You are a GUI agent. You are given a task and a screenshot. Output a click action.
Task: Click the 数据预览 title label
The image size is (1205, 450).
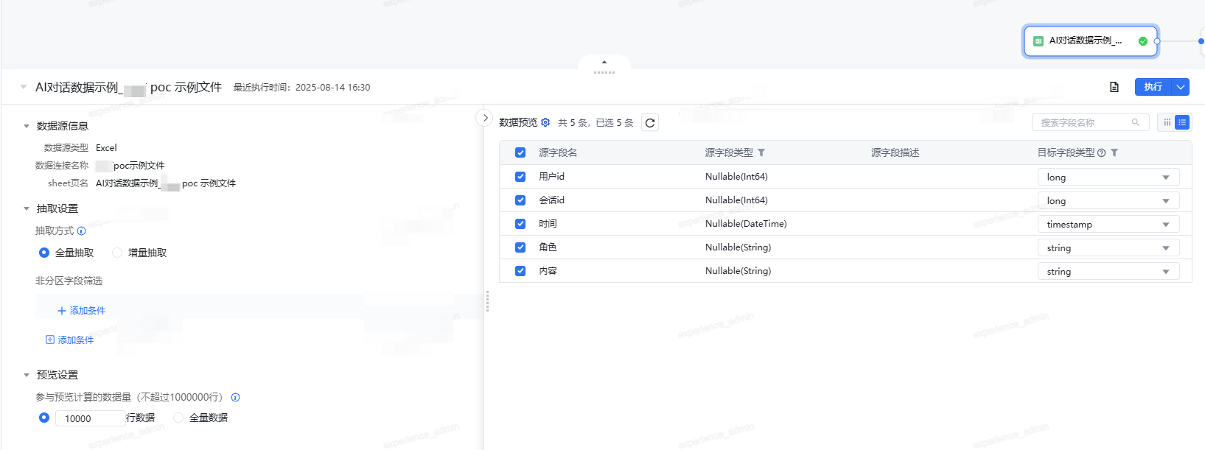[x=518, y=122]
